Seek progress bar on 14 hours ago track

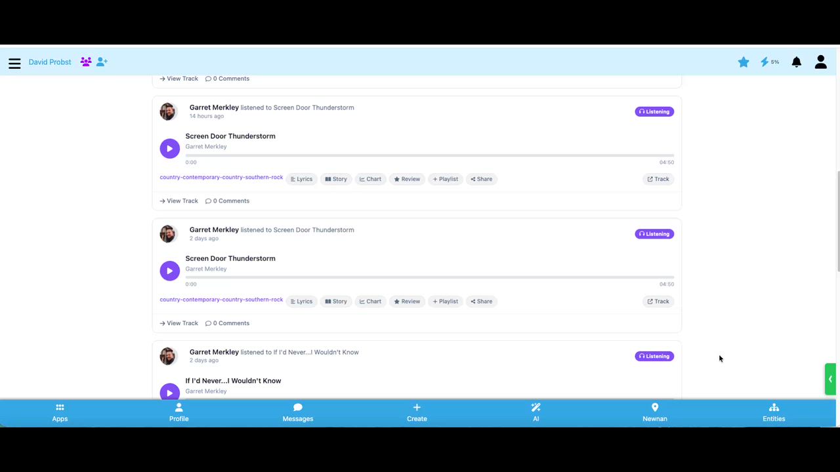[429, 155]
